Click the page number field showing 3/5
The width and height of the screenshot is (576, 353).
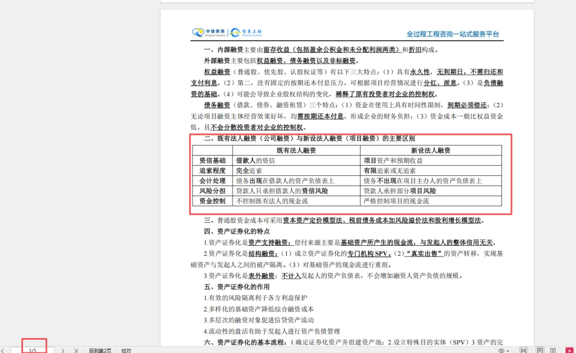(33, 350)
